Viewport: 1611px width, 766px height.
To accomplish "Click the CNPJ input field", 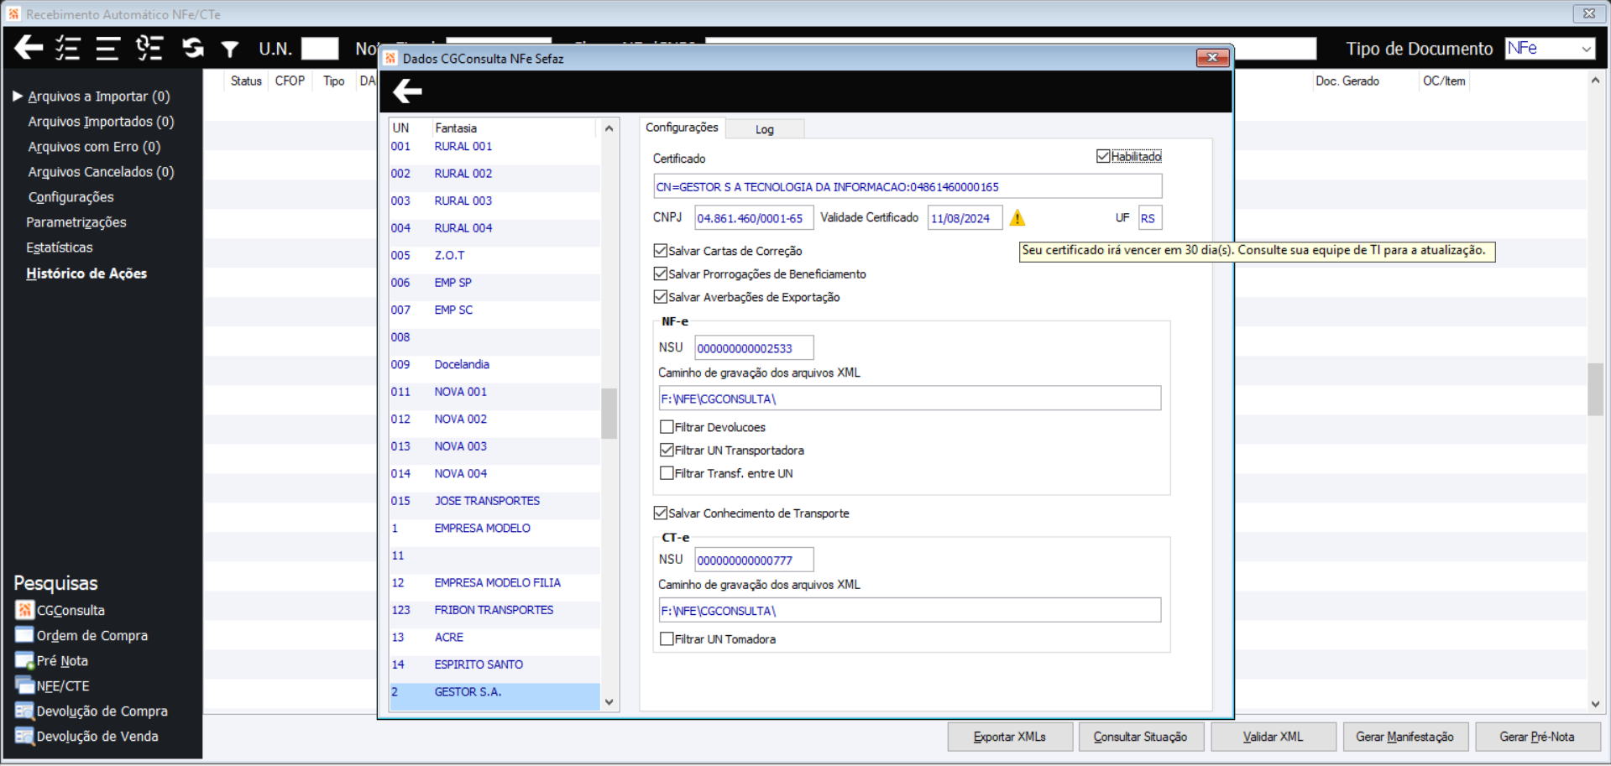I will (754, 218).
